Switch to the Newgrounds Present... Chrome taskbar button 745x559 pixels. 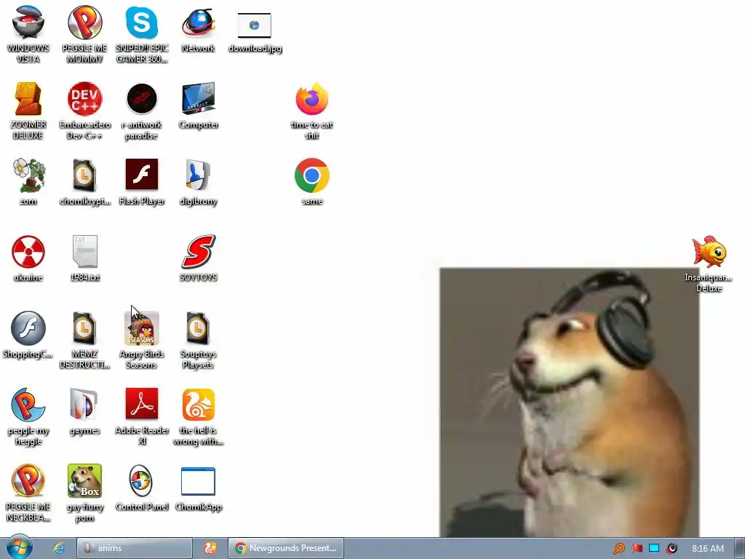(285, 548)
